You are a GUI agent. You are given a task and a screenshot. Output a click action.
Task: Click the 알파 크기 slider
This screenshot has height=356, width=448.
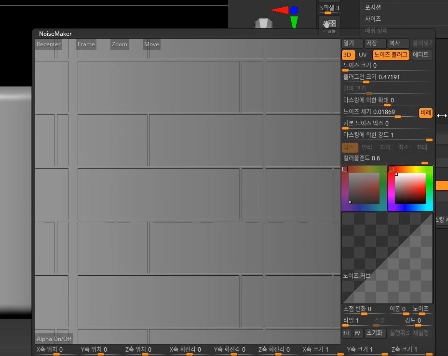pos(387,89)
